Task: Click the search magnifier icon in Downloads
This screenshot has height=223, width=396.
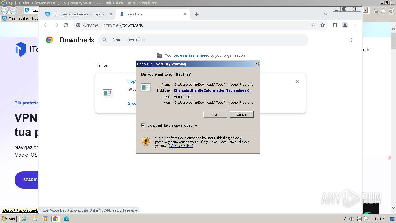Action: pos(105,40)
